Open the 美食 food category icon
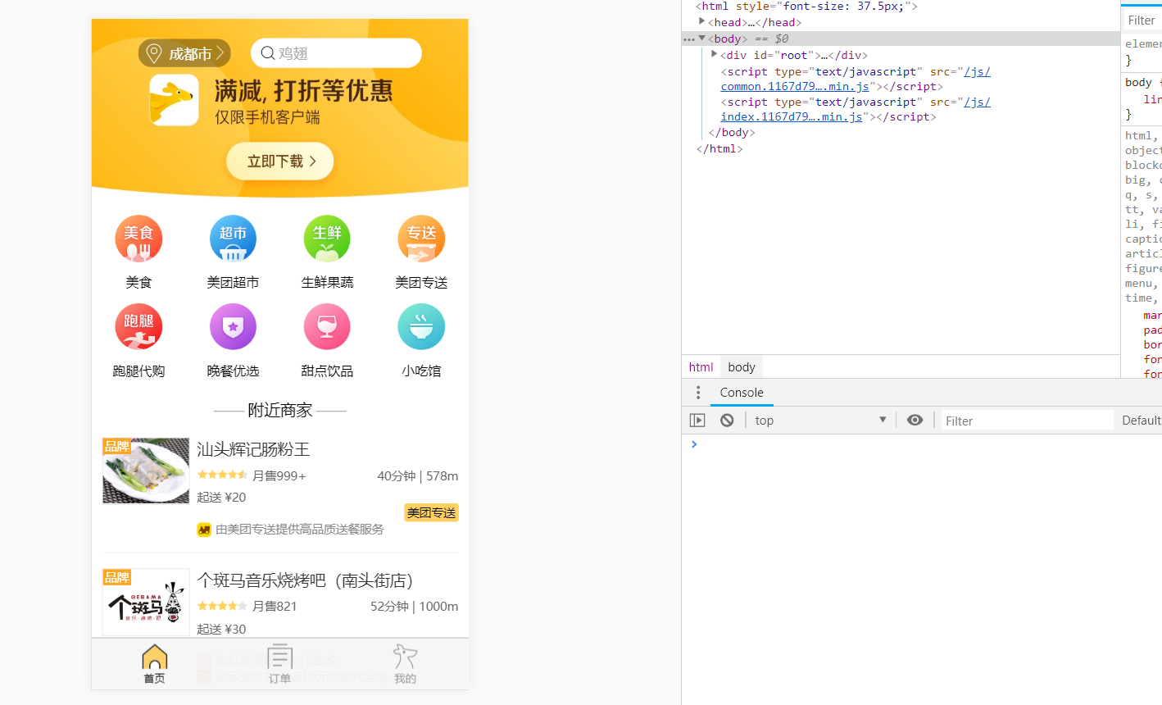Image resolution: width=1162 pixels, height=705 pixels. 138,239
